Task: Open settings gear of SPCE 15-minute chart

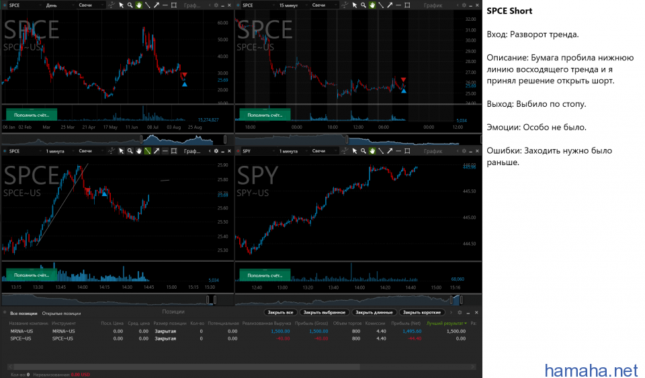Action: pos(464,5)
